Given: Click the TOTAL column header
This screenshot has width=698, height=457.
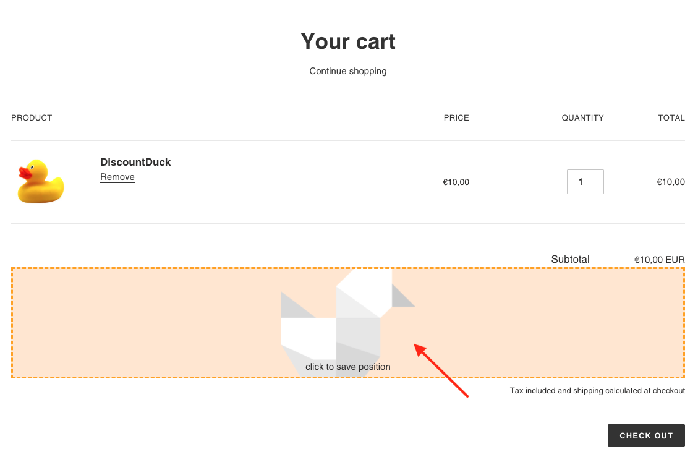Looking at the screenshot, I should click(x=671, y=117).
